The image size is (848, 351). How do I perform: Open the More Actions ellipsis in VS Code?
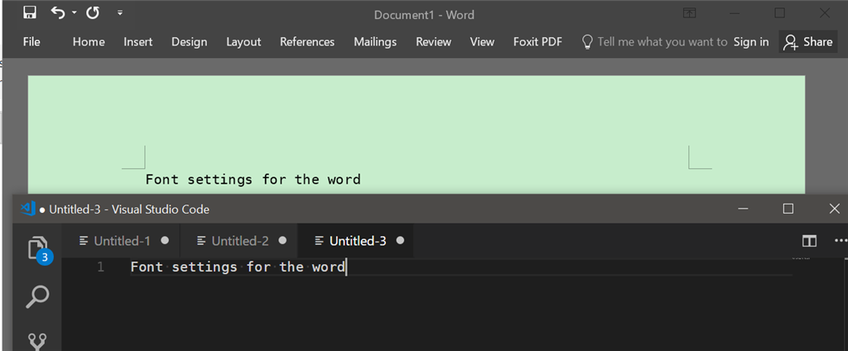point(841,241)
